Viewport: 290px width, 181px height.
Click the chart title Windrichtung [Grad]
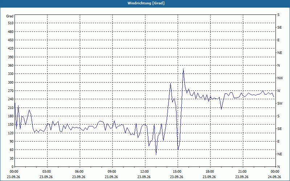point(146,3)
